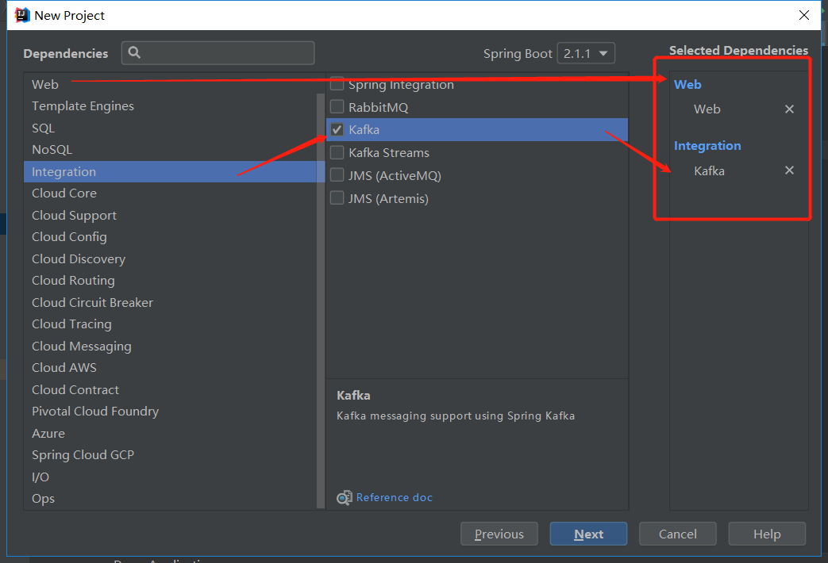Viewport: 828px width, 563px height.
Task: Go back with the Previous button
Action: 499,534
